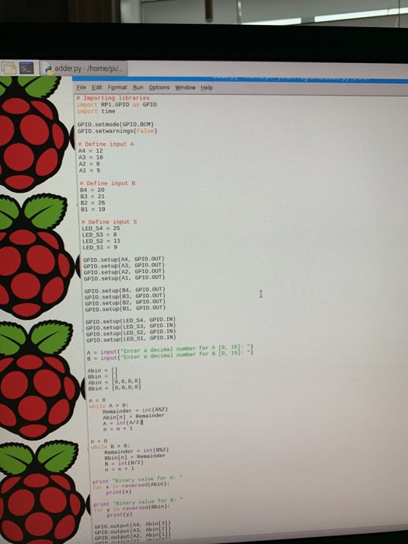This screenshot has height=544, width=408.
Task: Click the 'import time' line
Action: 96,111
